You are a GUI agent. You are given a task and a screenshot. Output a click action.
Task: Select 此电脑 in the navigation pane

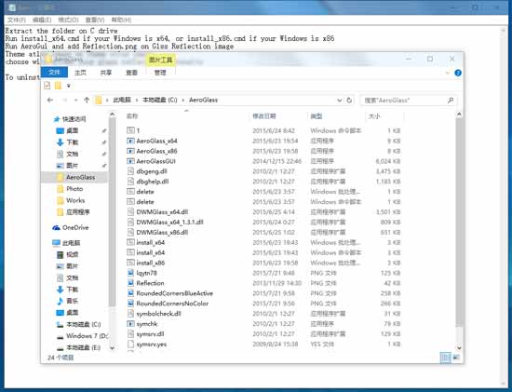click(x=71, y=243)
